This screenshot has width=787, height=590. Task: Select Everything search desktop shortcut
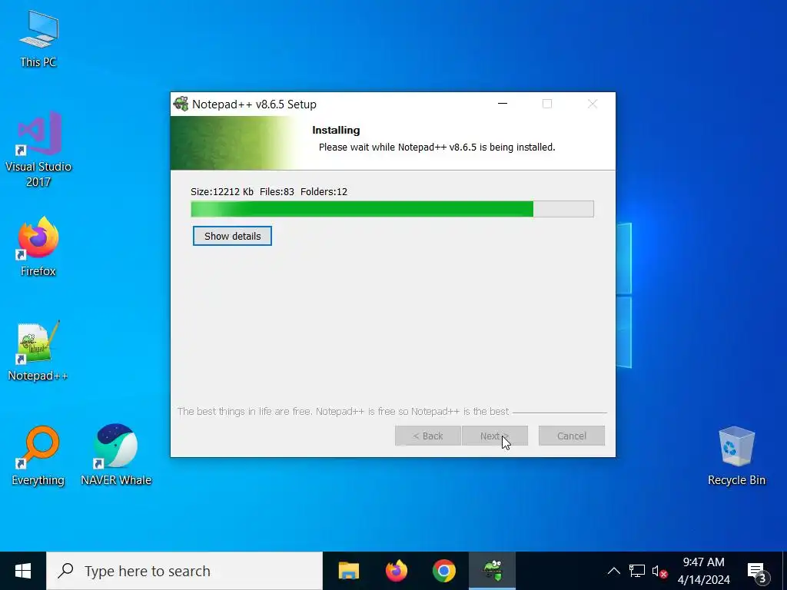pyautogui.click(x=38, y=456)
